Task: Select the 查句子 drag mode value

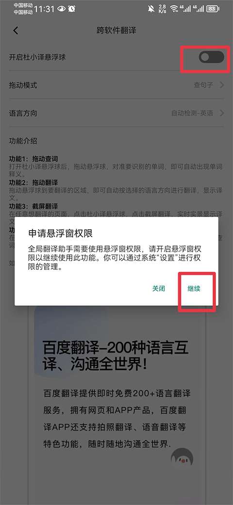Action: click(x=203, y=85)
